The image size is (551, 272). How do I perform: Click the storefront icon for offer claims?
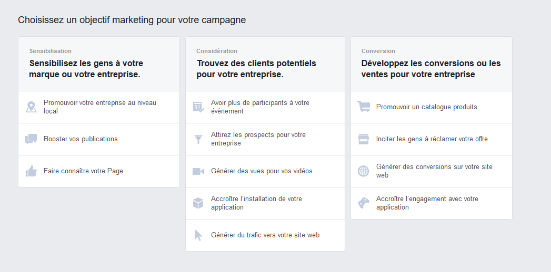point(364,139)
